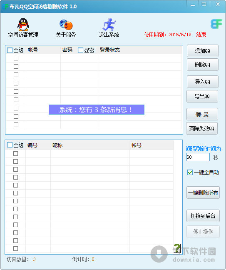Viewport: 226px width, 270px height.
Task: Disable the 一键全自动 checkbox
Action: 190,172
